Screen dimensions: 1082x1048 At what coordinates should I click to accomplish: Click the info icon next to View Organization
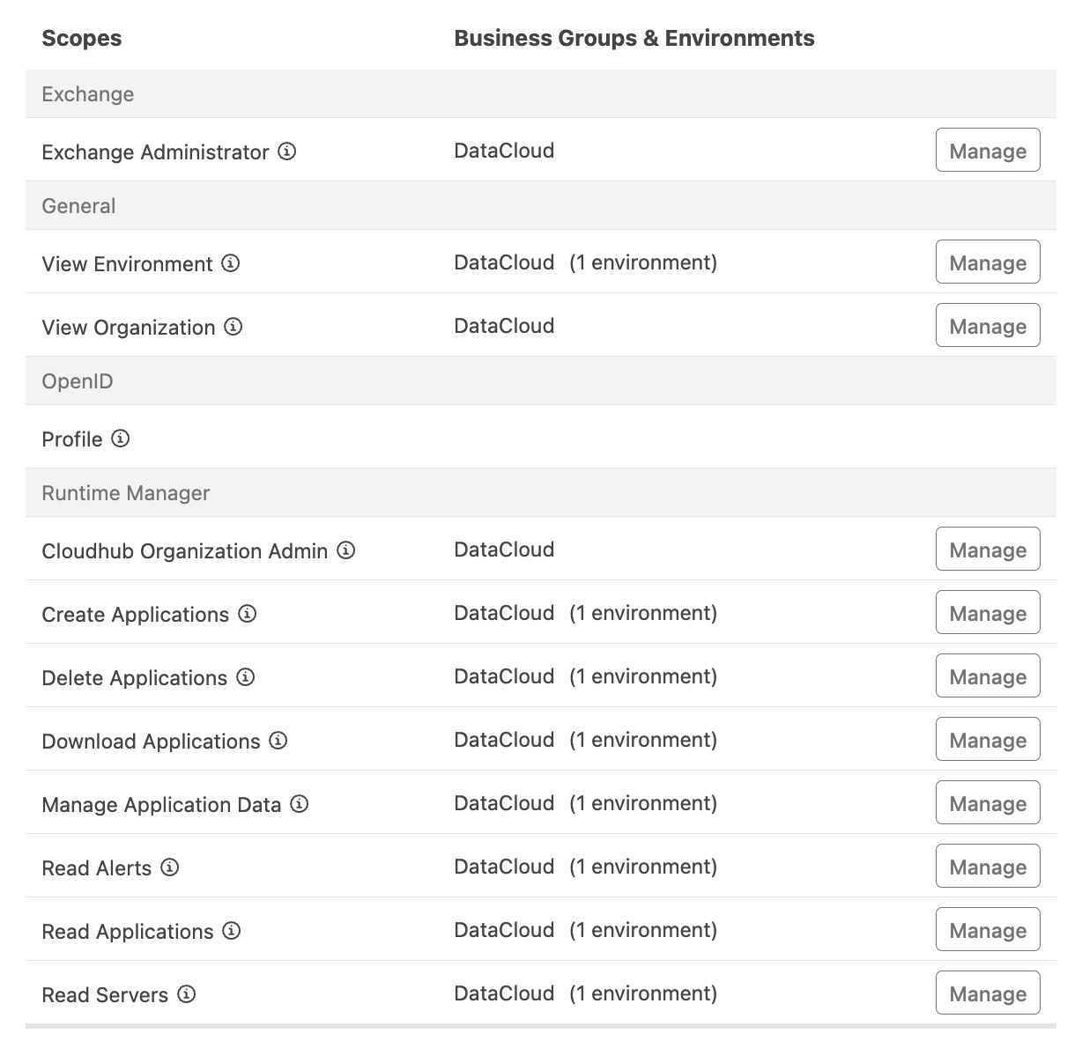(x=233, y=327)
